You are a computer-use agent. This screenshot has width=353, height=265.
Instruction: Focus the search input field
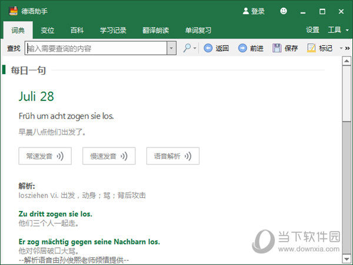pyautogui.click(x=96, y=48)
